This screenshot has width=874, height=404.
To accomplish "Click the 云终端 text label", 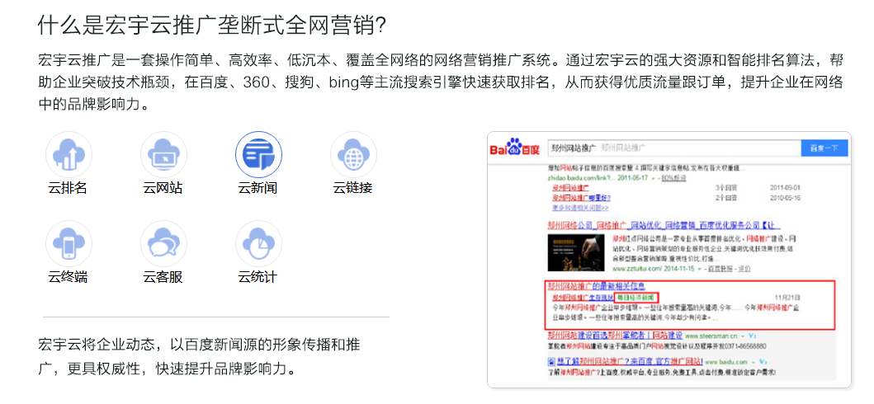I will point(68,277).
